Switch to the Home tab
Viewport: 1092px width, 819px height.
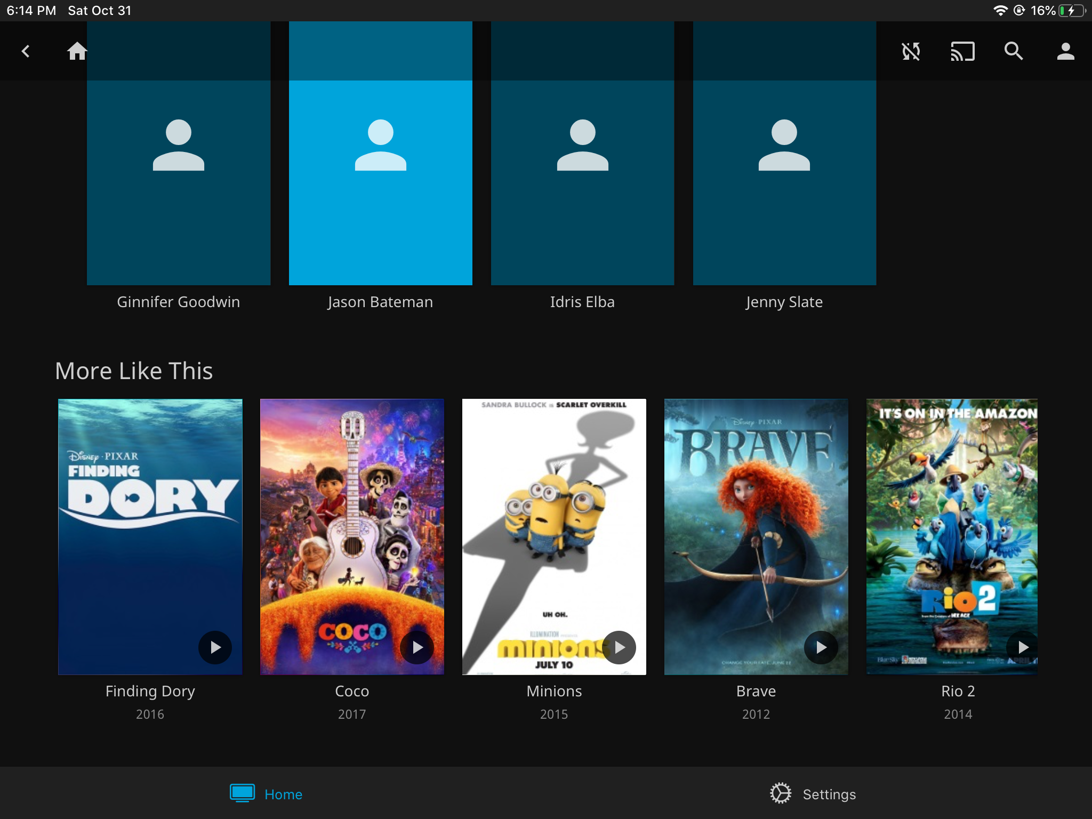[267, 793]
